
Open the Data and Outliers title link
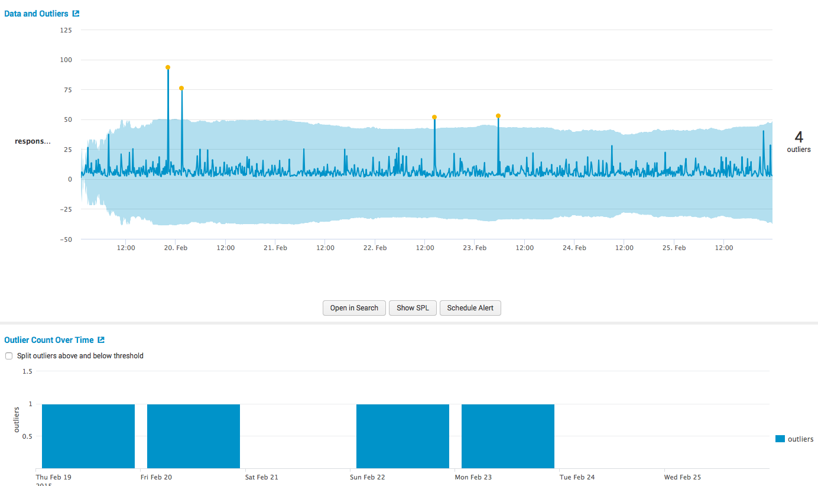pos(36,14)
